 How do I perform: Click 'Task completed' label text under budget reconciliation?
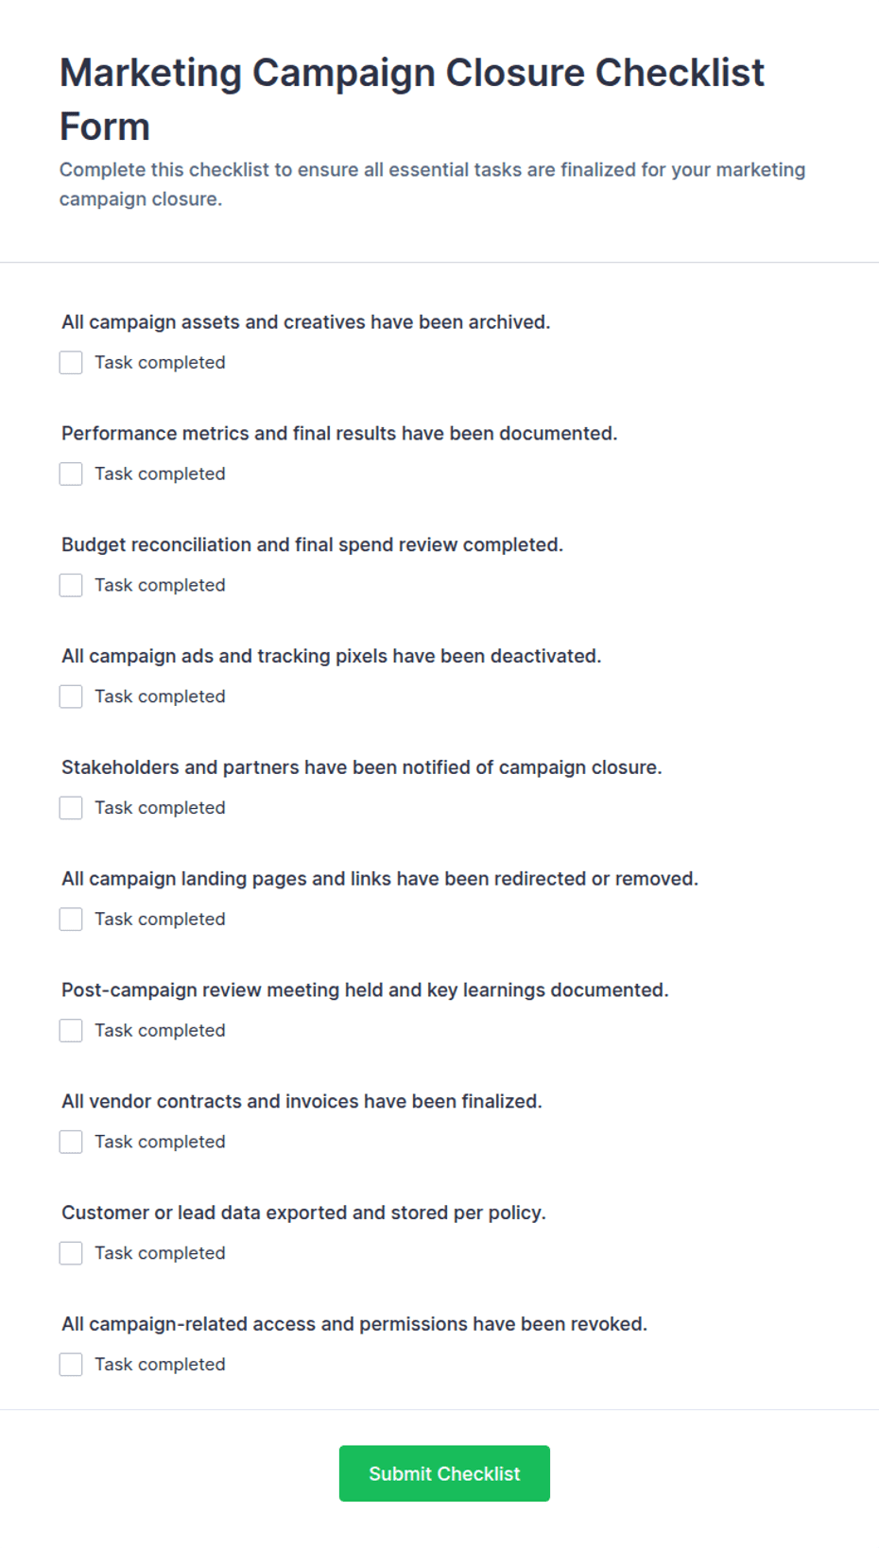tap(160, 586)
